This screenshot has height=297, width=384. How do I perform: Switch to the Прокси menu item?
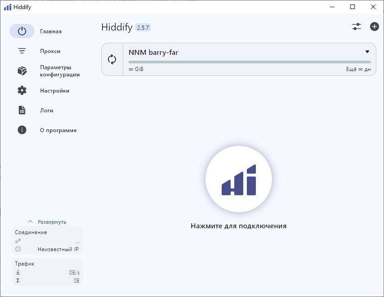[50, 51]
